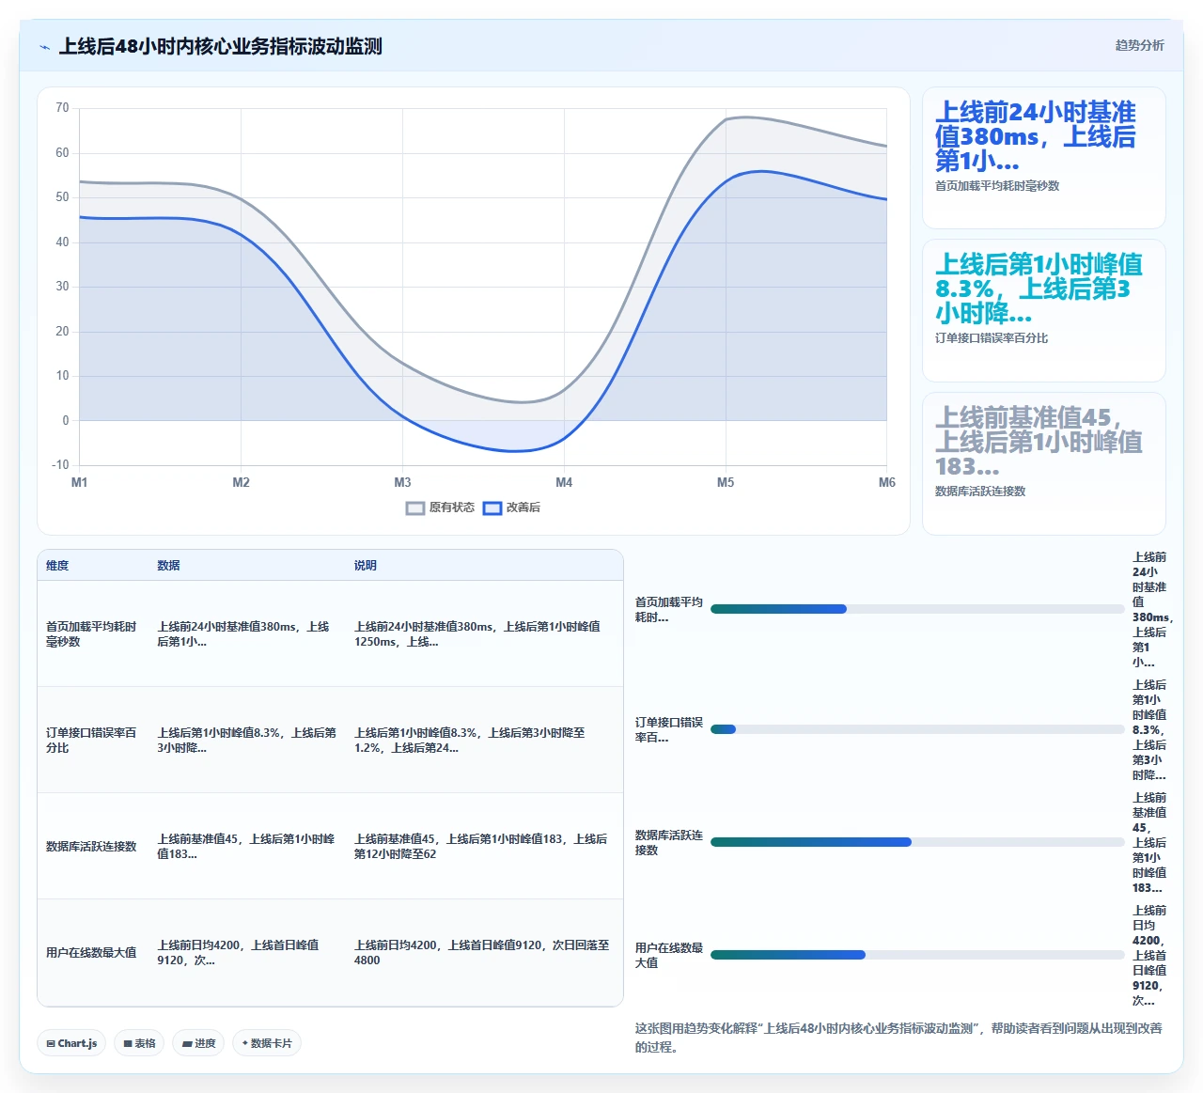Click the 数据 column header
Screen dimensions: 1203x1093
(x=168, y=566)
